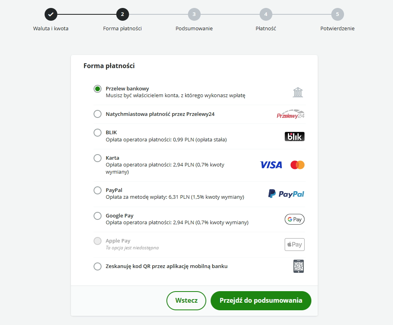Click the BLIK logo icon
Screen dimensions: 393x325
click(295, 136)
